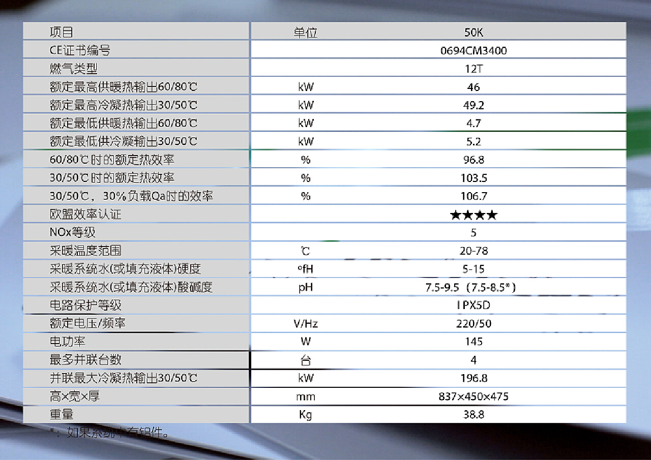Select the 49.2 condensing heat output value
This screenshot has height=460, width=651.
point(474,105)
